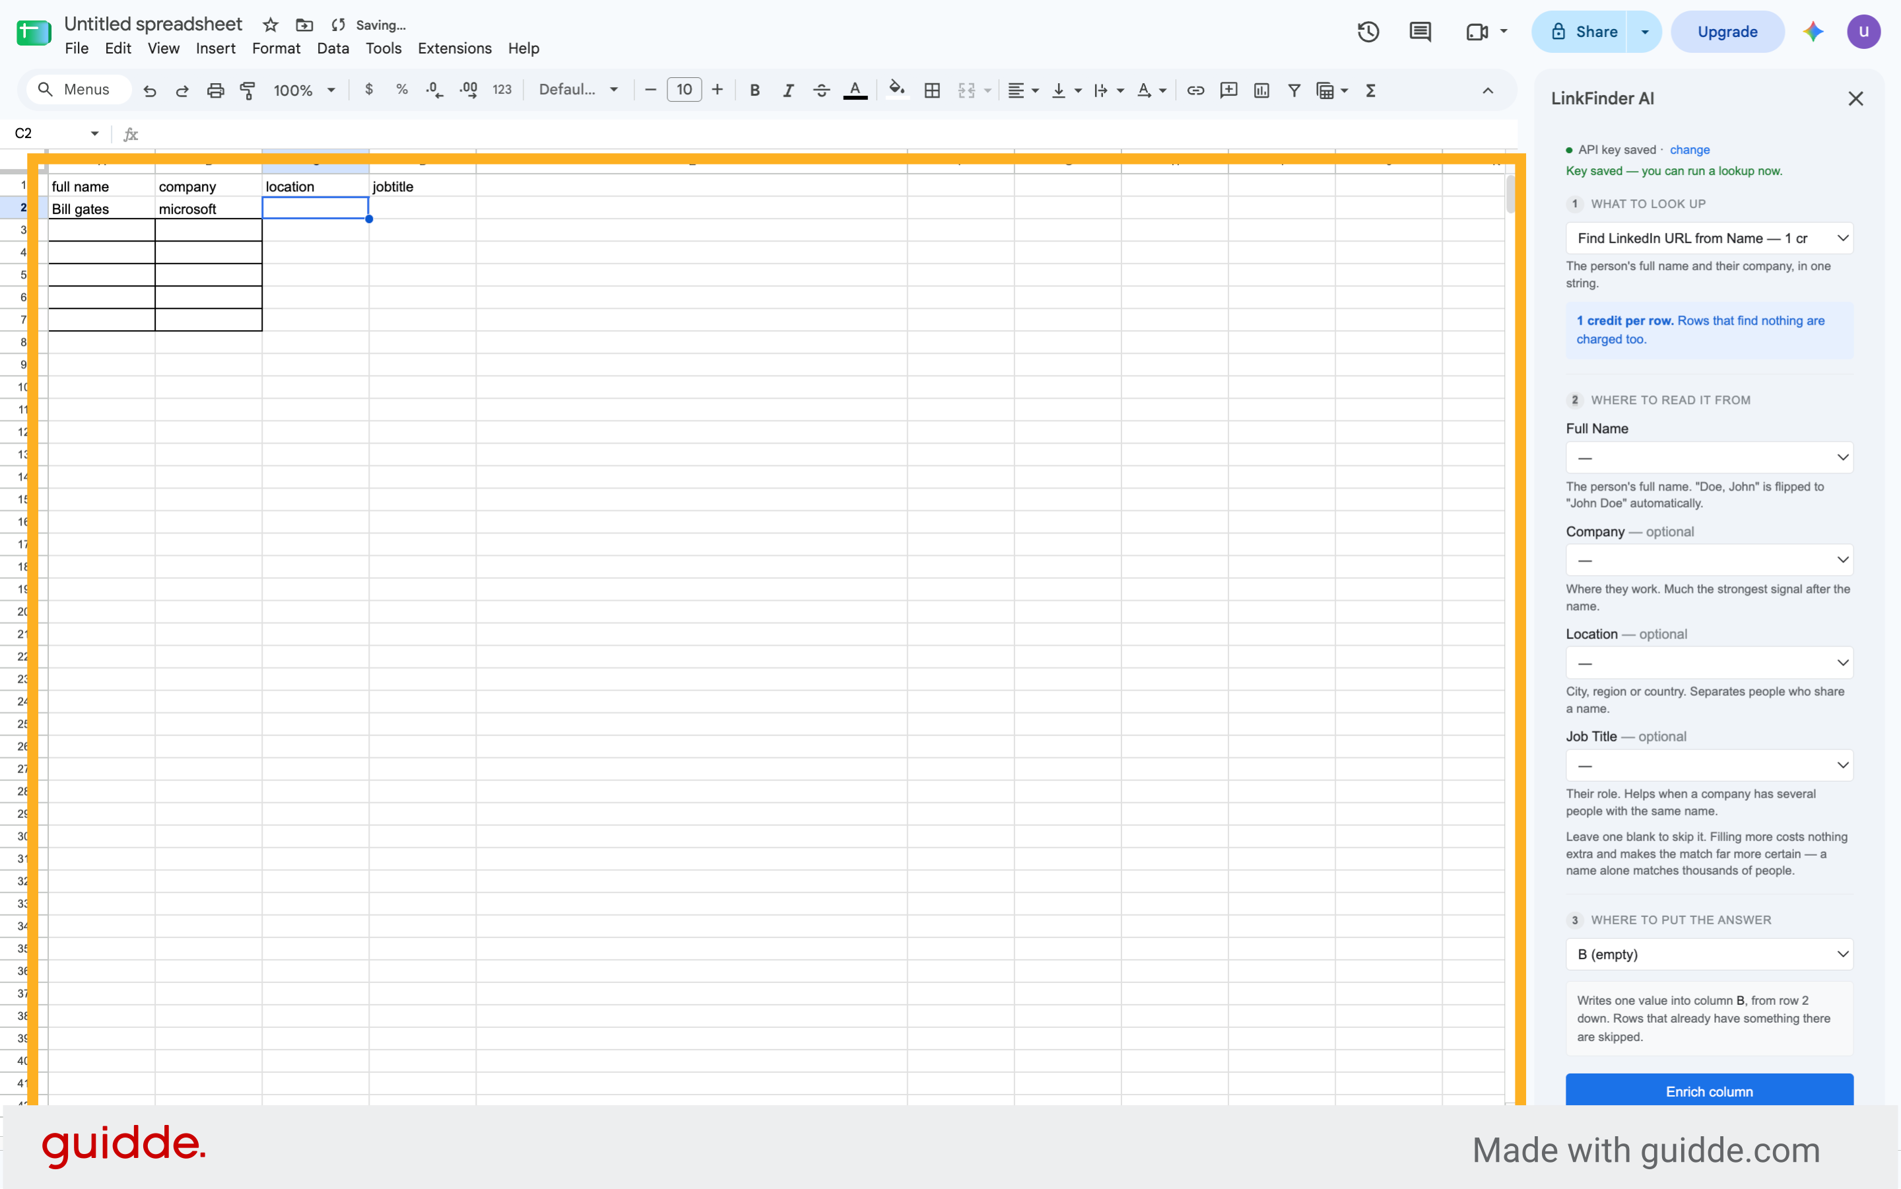This screenshot has width=1901, height=1189.
Task: Open the Tools menu
Action: 383,49
